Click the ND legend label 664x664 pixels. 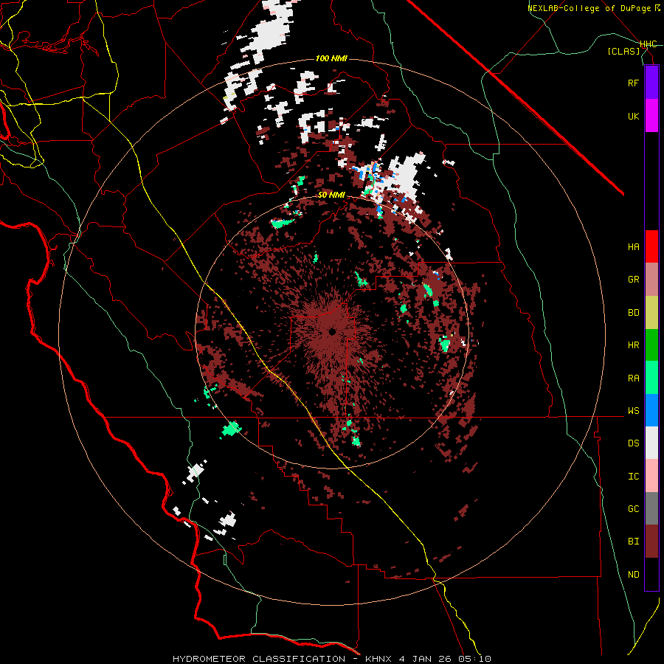633,575
